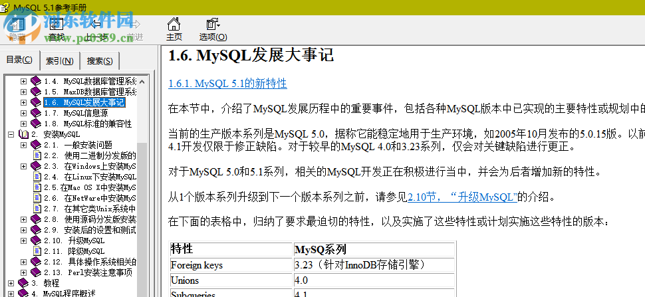This screenshot has width=645, height=297.
Task: Click the Hide (隐藏) toolbar icon
Action: (17, 25)
